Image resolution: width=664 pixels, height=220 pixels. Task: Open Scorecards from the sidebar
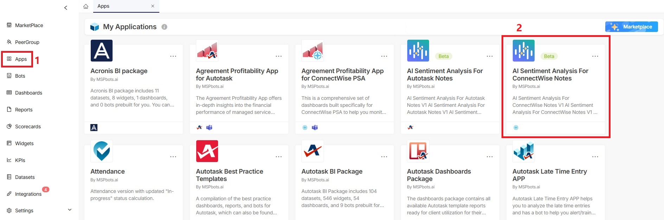(28, 127)
